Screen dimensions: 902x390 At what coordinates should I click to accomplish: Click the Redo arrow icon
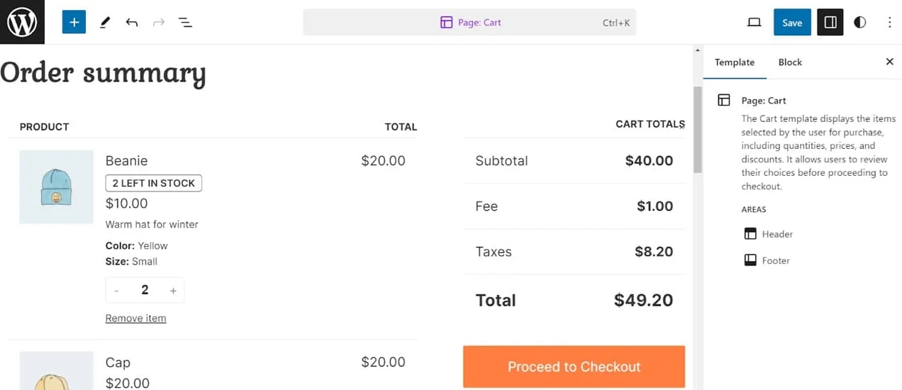pyautogui.click(x=159, y=22)
